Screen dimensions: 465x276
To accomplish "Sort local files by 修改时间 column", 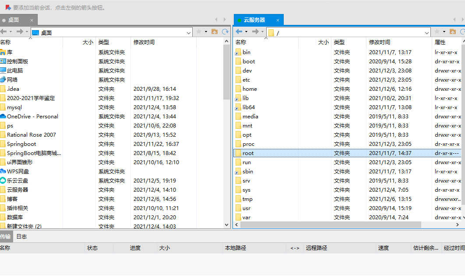I will pyautogui.click(x=163, y=42).
